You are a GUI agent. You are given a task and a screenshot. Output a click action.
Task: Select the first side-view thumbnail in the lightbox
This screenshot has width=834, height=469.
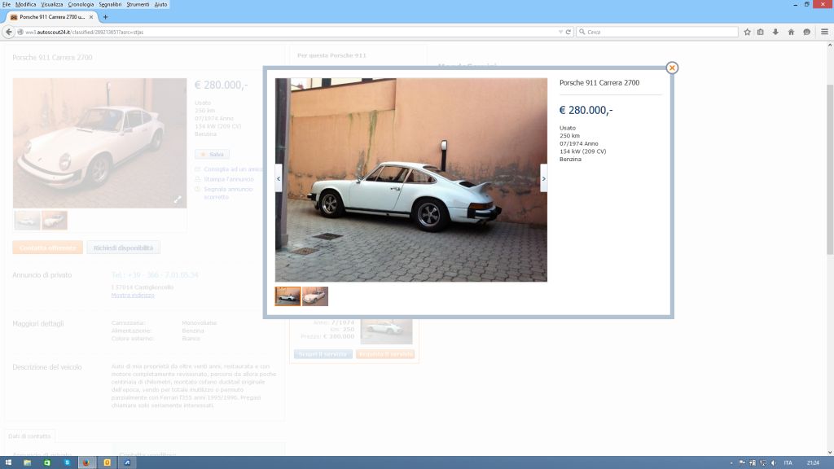point(288,296)
